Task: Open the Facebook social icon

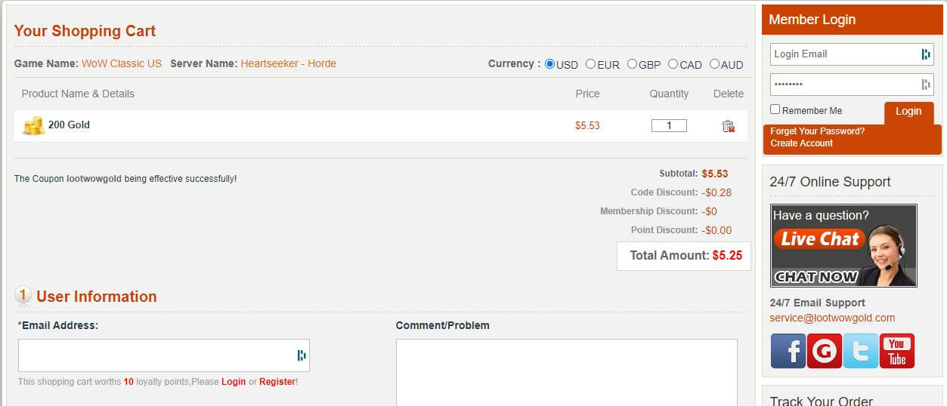Action: 788,351
